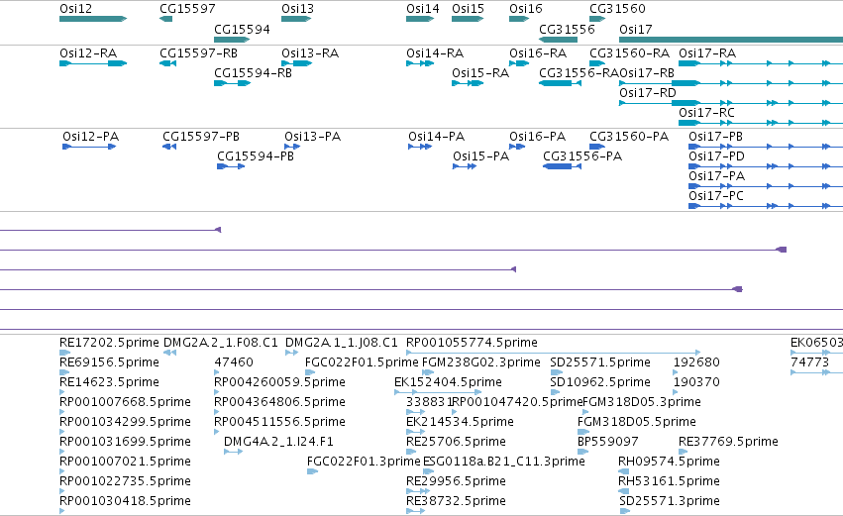Image resolution: width=843 pixels, height=516 pixels.
Task: Select protein Osi17-PA label
Action: (716, 176)
